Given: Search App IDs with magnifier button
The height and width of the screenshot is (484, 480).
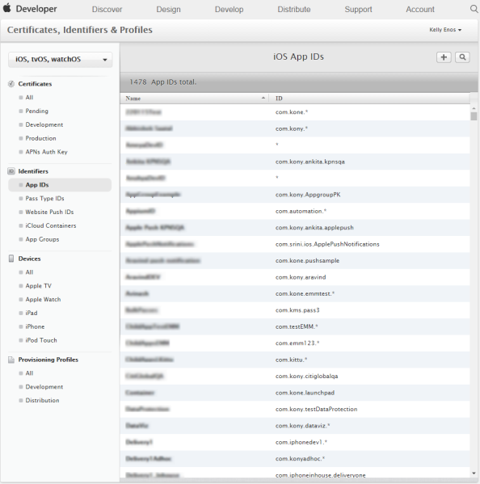Looking at the screenshot, I should click(462, 57).
